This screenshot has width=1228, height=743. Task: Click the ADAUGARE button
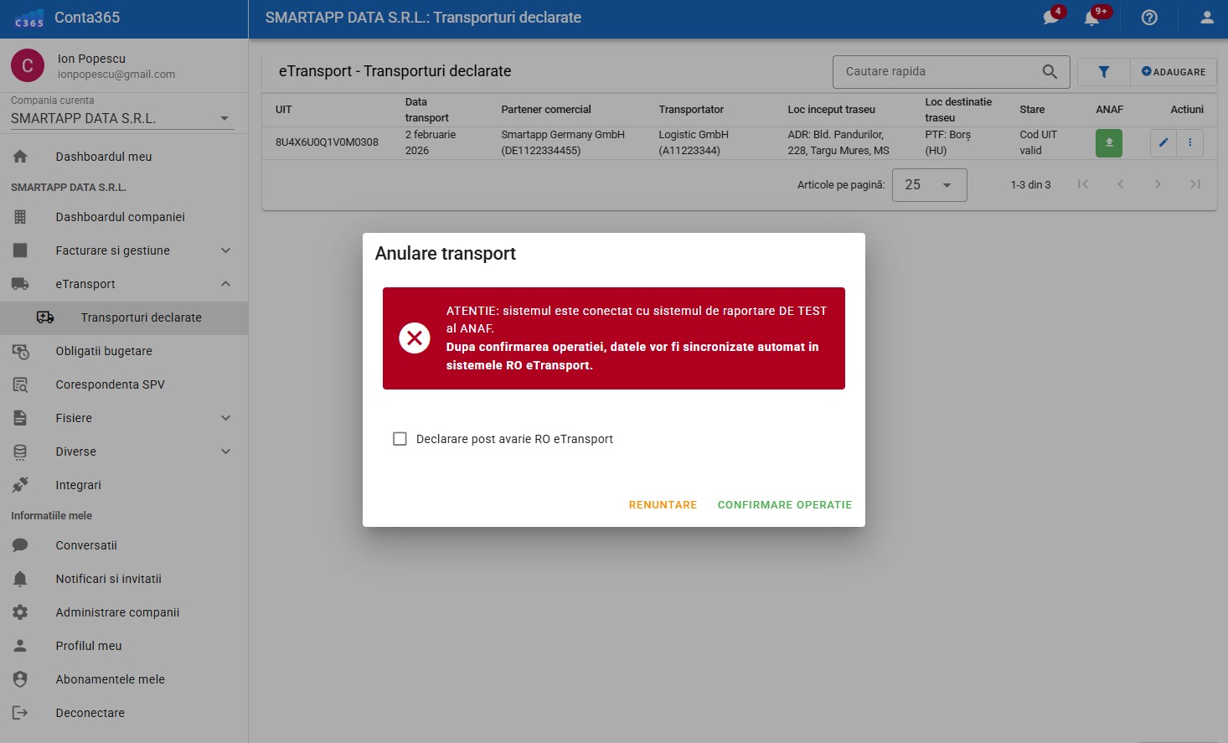[1174, 72]
